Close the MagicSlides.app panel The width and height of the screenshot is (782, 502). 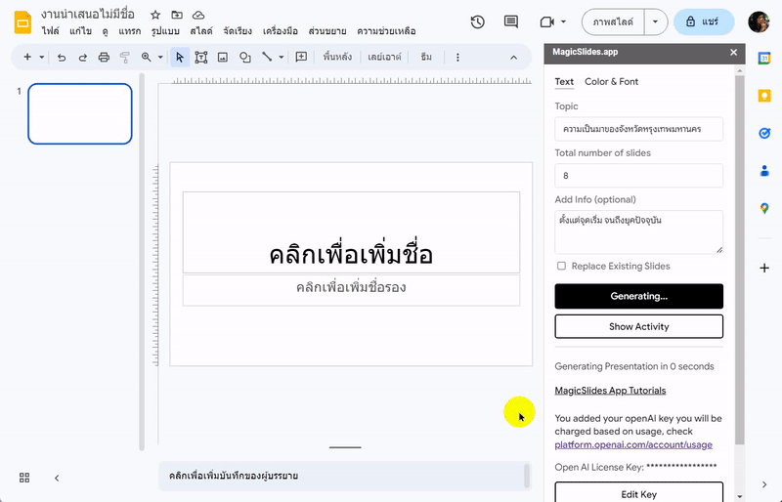click(733, 52)
